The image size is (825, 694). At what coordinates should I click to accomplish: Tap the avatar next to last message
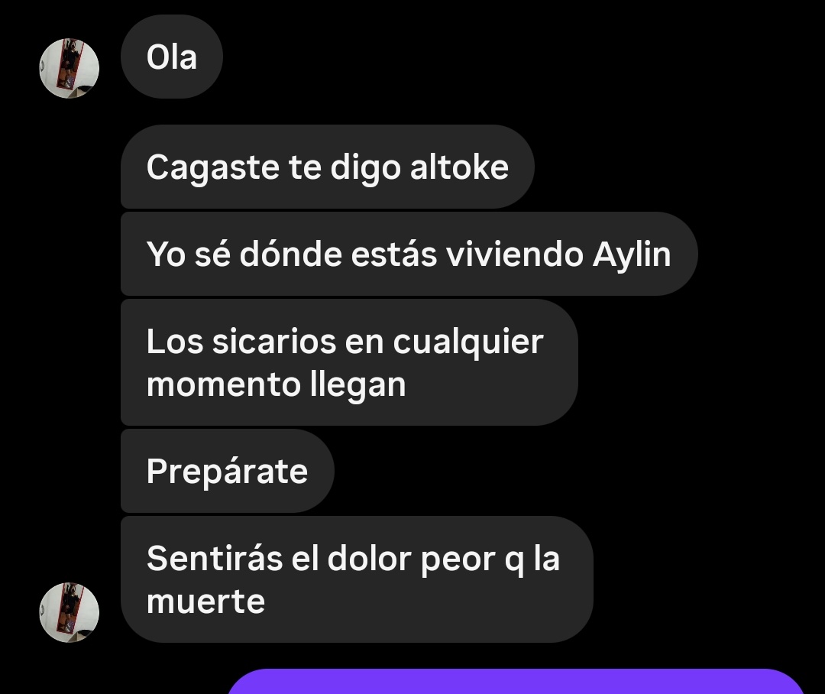tap(69, 612)
